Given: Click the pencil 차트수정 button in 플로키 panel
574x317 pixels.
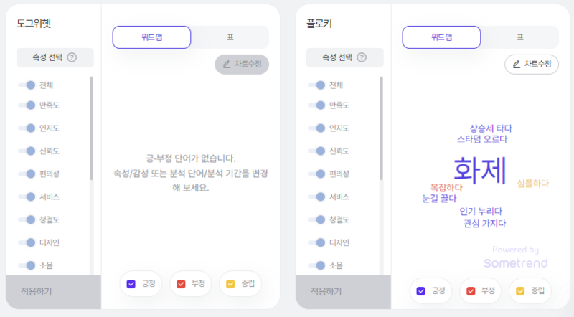Looking at the screenshot, I should point(532,65).
